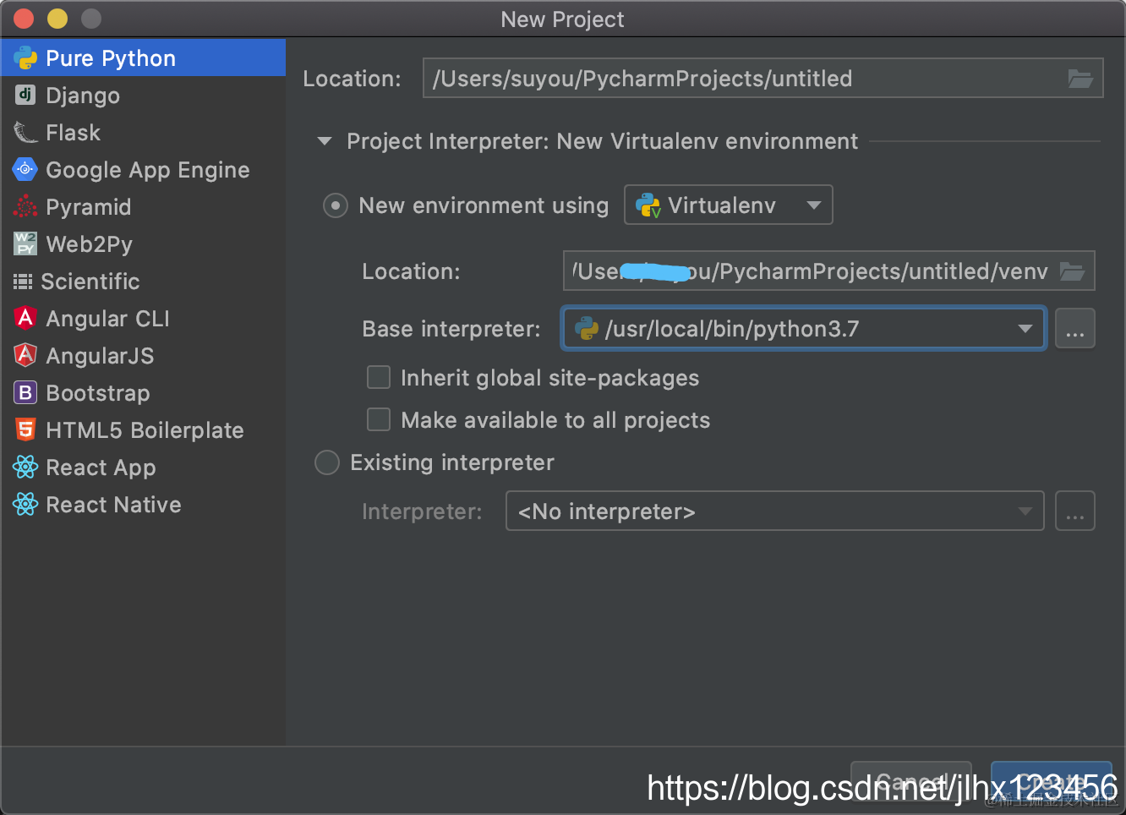
Task: Open the No interpreter dropdown
Action: 774,511
